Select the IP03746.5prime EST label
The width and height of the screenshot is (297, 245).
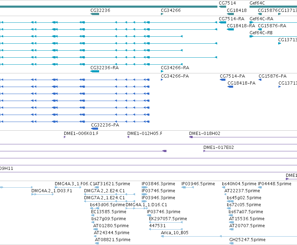tap(158, 191)
